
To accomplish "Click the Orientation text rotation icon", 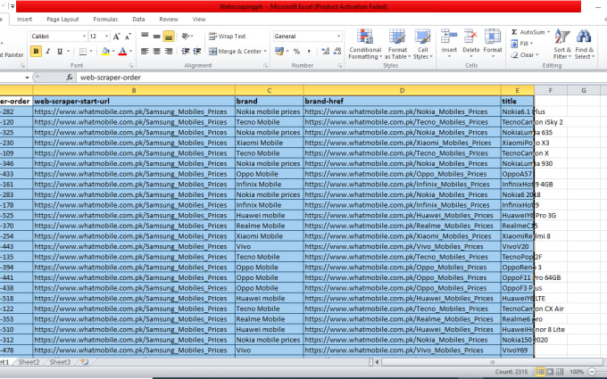I will tap(187, 36).
